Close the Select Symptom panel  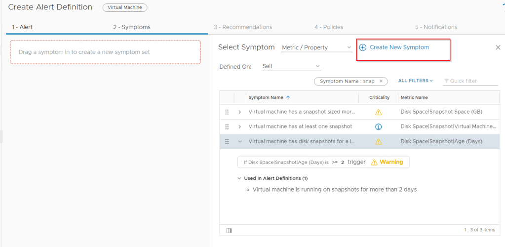click(498, 47)
